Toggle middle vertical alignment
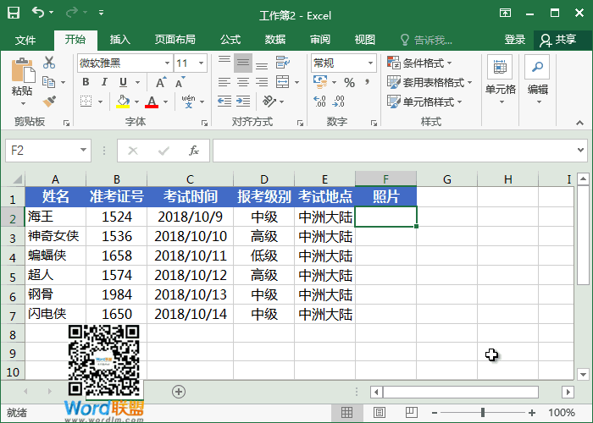The width and height of the screenshot is (593, 423). 243,63
